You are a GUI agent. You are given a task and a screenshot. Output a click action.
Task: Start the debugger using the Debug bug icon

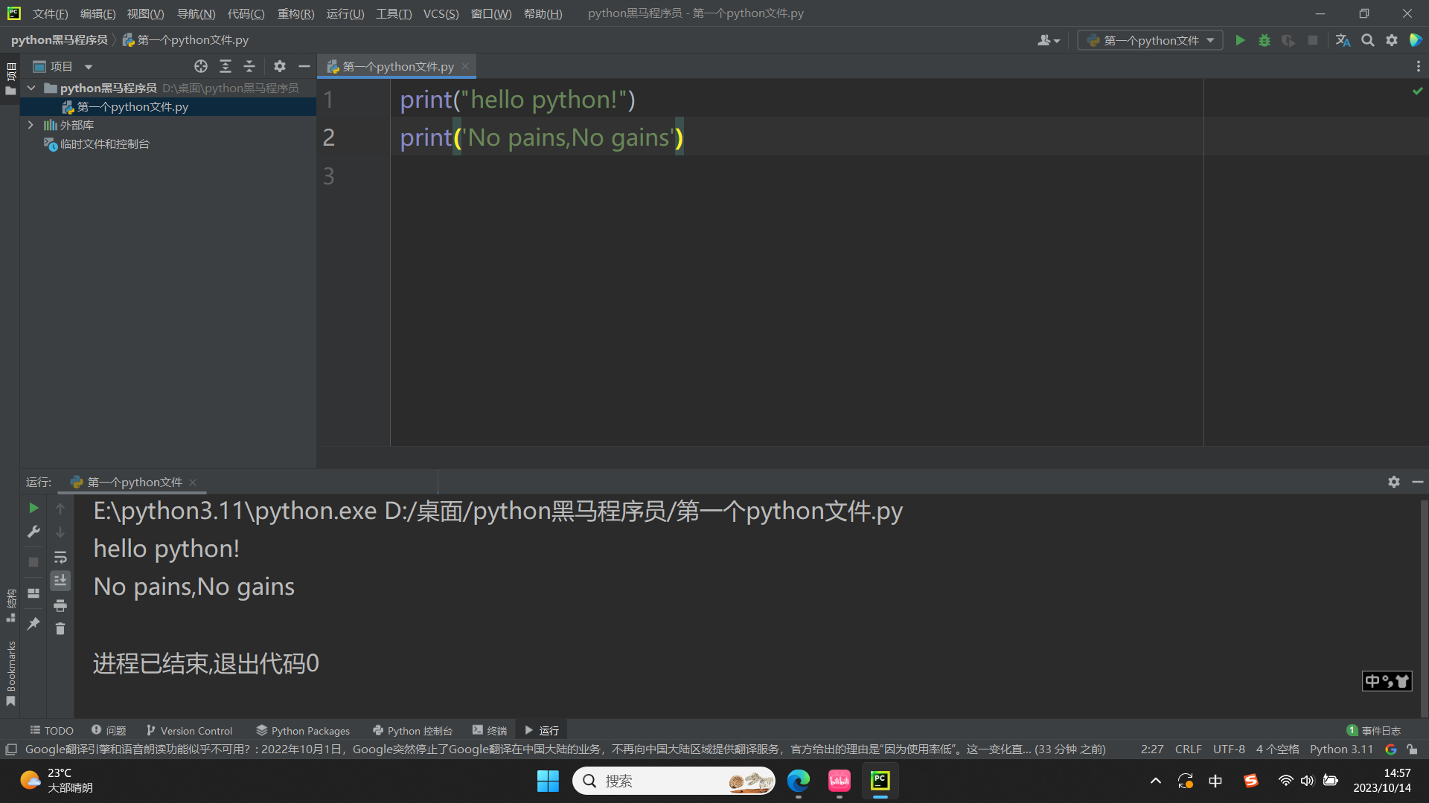tap(1265, 40)
